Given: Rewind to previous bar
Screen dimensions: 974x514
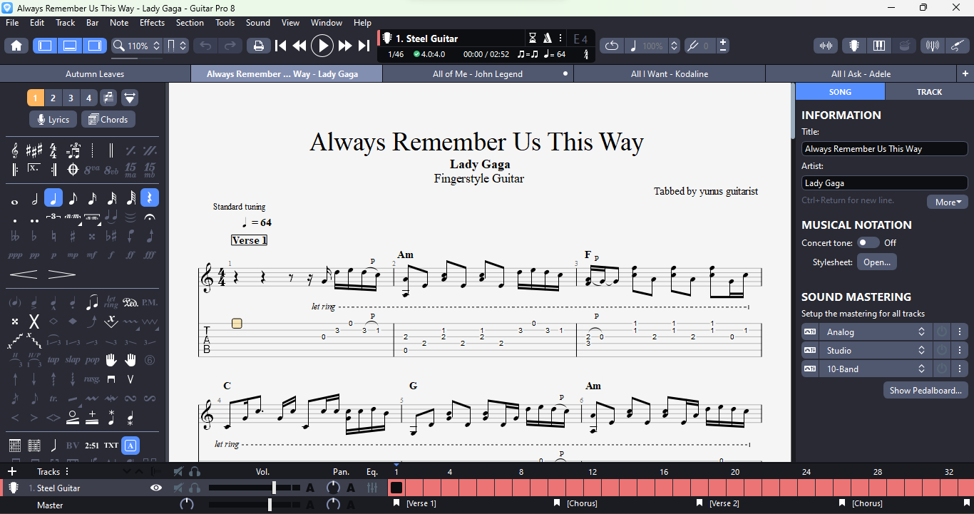Looking at the screenshot, I should tap(299, 46).
